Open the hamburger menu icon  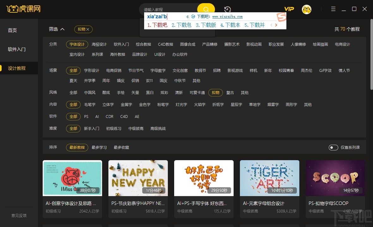tap(333, 9)
